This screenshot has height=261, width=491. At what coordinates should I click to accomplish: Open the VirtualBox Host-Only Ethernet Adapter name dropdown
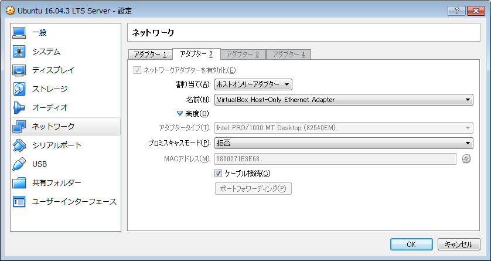(x=343, y=100)
